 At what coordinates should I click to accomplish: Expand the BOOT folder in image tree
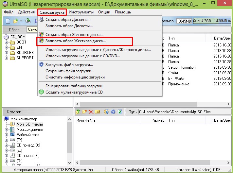coord(7,42)
